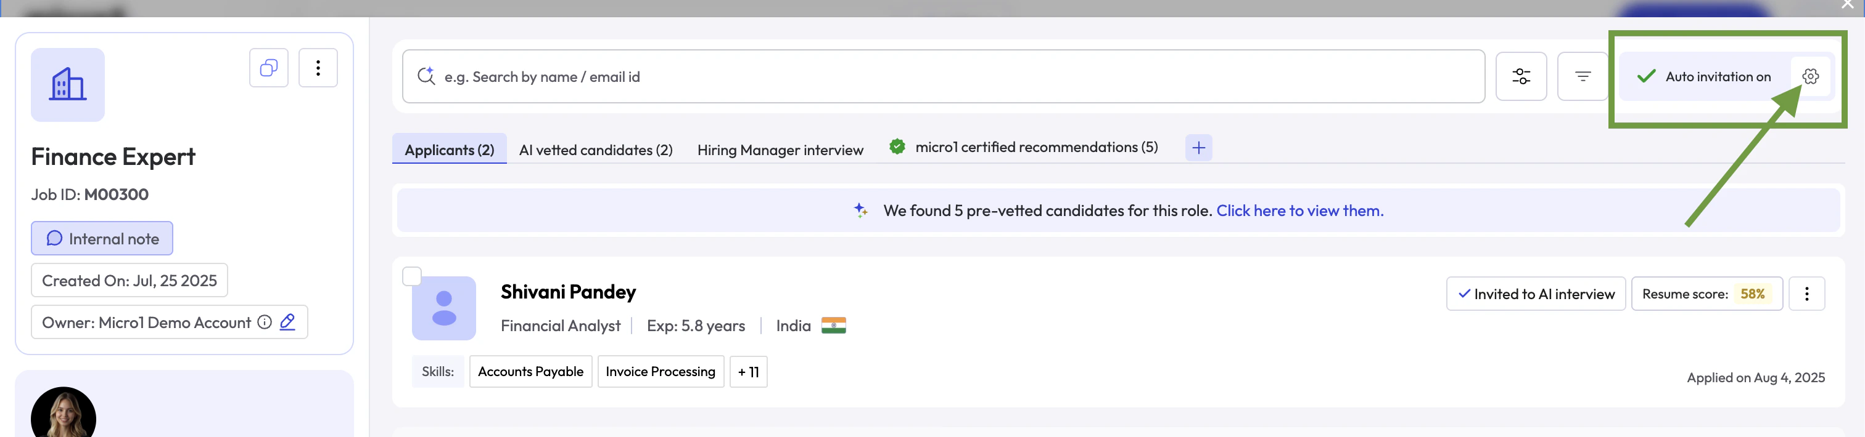Click the Job ID: M00300 text

(x=90, y=194)
